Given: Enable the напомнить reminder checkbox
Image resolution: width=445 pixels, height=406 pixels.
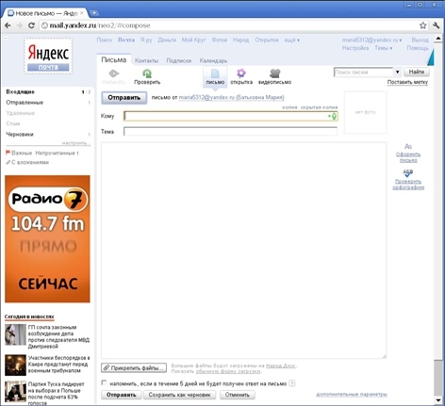Looking at the screenshot, I should 104,382.
